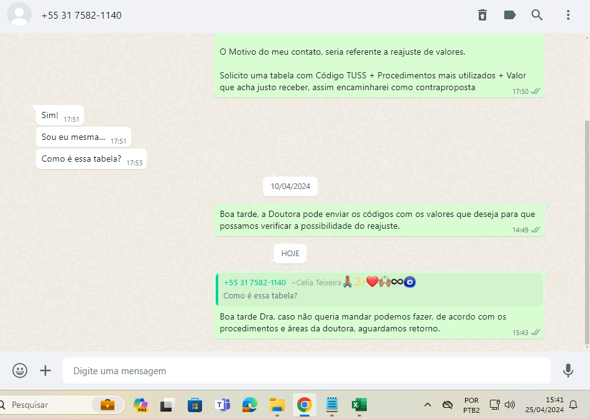This screenshot has height=419, width=590.
Task: Open the three-dot more options menu
Action: point(568,15)
